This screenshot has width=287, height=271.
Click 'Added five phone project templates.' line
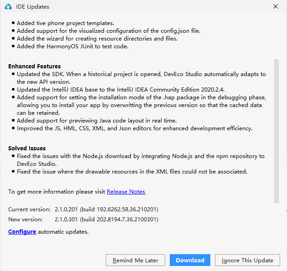(66, 23)
